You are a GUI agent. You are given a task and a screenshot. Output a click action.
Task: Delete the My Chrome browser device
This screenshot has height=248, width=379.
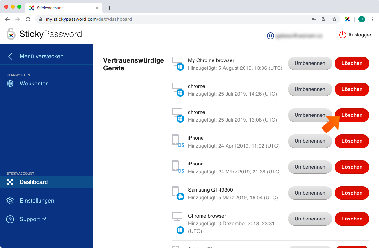[x=352, y=63]
